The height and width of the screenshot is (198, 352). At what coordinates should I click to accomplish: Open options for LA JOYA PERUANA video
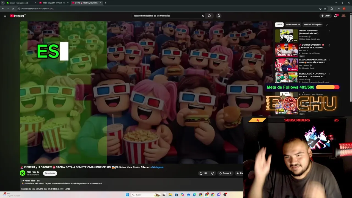pos(329,60)
